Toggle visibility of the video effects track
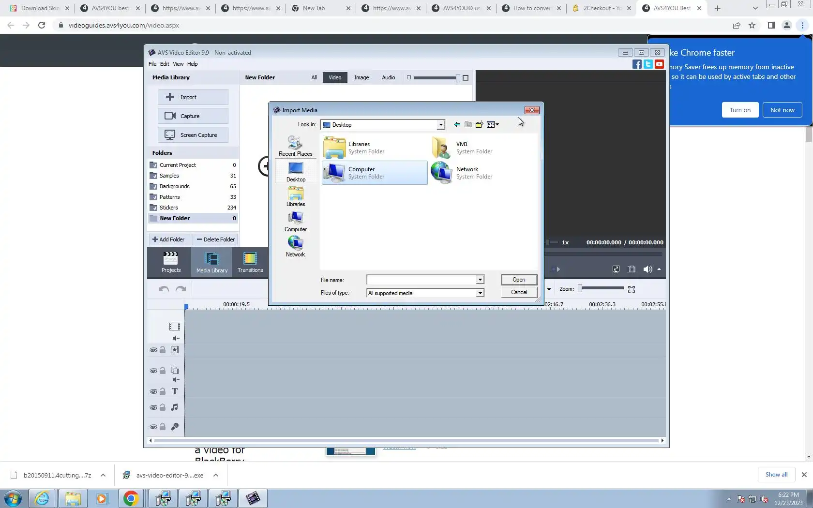This screenshot has width=813, height=508. pos(153,350)
